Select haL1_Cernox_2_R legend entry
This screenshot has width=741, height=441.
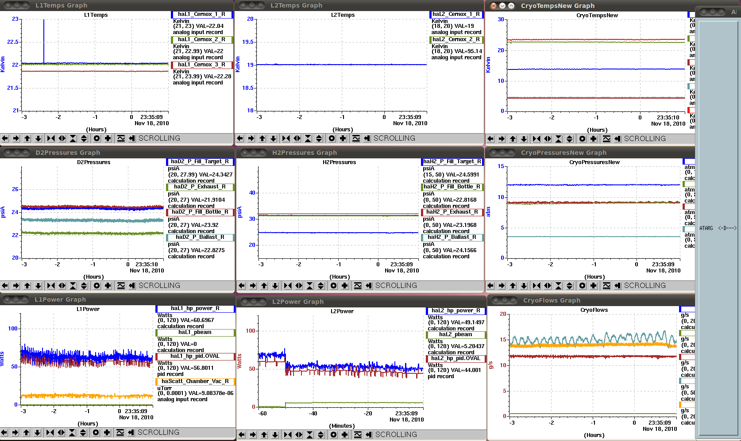point(202,39)
